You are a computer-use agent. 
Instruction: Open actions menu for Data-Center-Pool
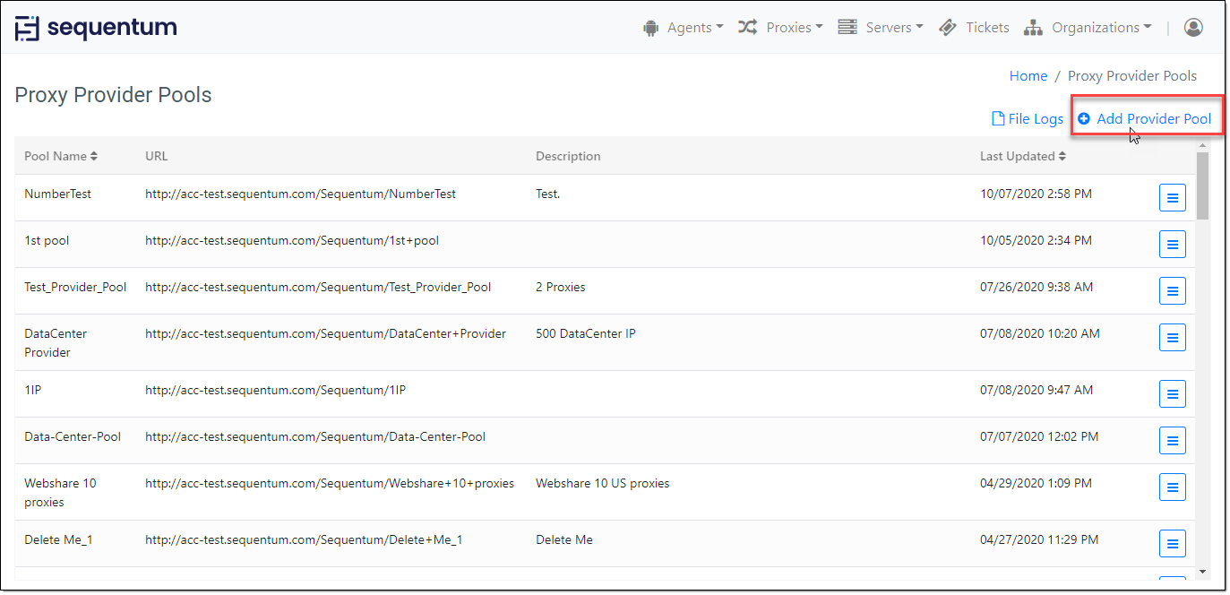pos(1172,440)
